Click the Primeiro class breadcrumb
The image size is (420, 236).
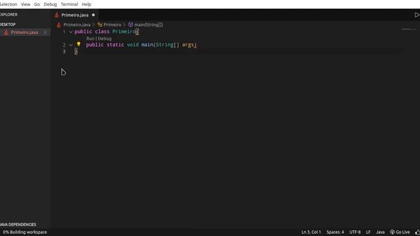[x=112, y=25]
